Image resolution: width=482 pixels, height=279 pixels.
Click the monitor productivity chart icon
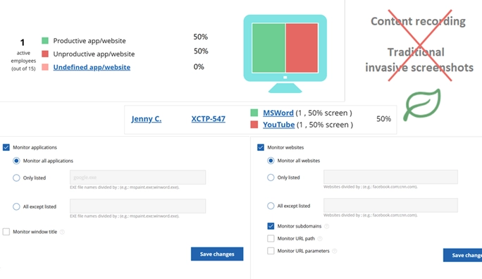(285, 53)
